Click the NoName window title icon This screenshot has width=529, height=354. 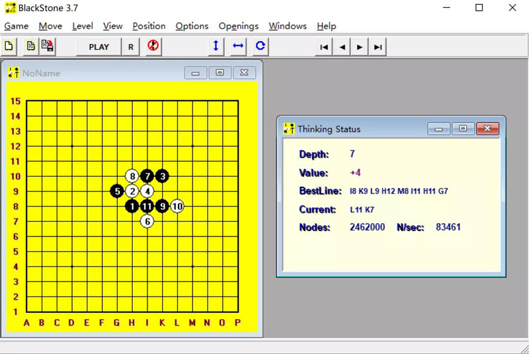pyautogui.click(x=13, y=73)
